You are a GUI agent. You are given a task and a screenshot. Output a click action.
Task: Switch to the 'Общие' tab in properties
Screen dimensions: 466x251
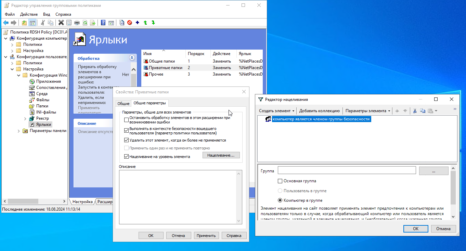[124, 104]
